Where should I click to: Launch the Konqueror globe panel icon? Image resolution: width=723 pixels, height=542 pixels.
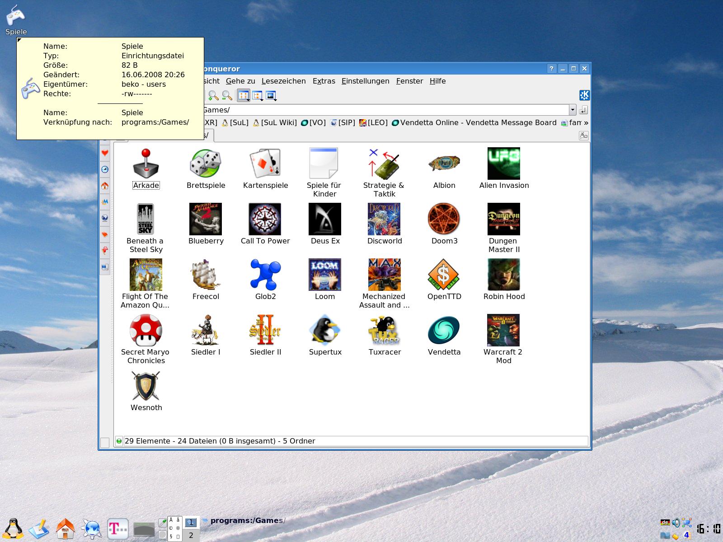(x=91, y=528)
